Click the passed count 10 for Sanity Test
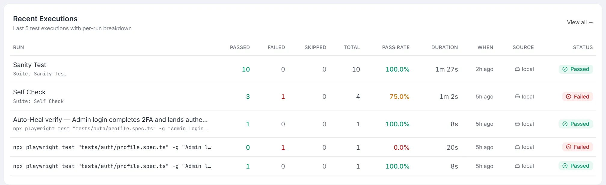606x185 pixels. [x=246, y=69]
